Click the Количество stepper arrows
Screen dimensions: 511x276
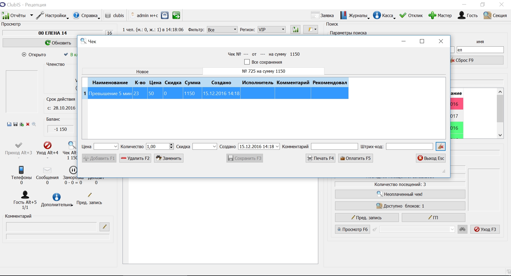(x=171, y=147)
